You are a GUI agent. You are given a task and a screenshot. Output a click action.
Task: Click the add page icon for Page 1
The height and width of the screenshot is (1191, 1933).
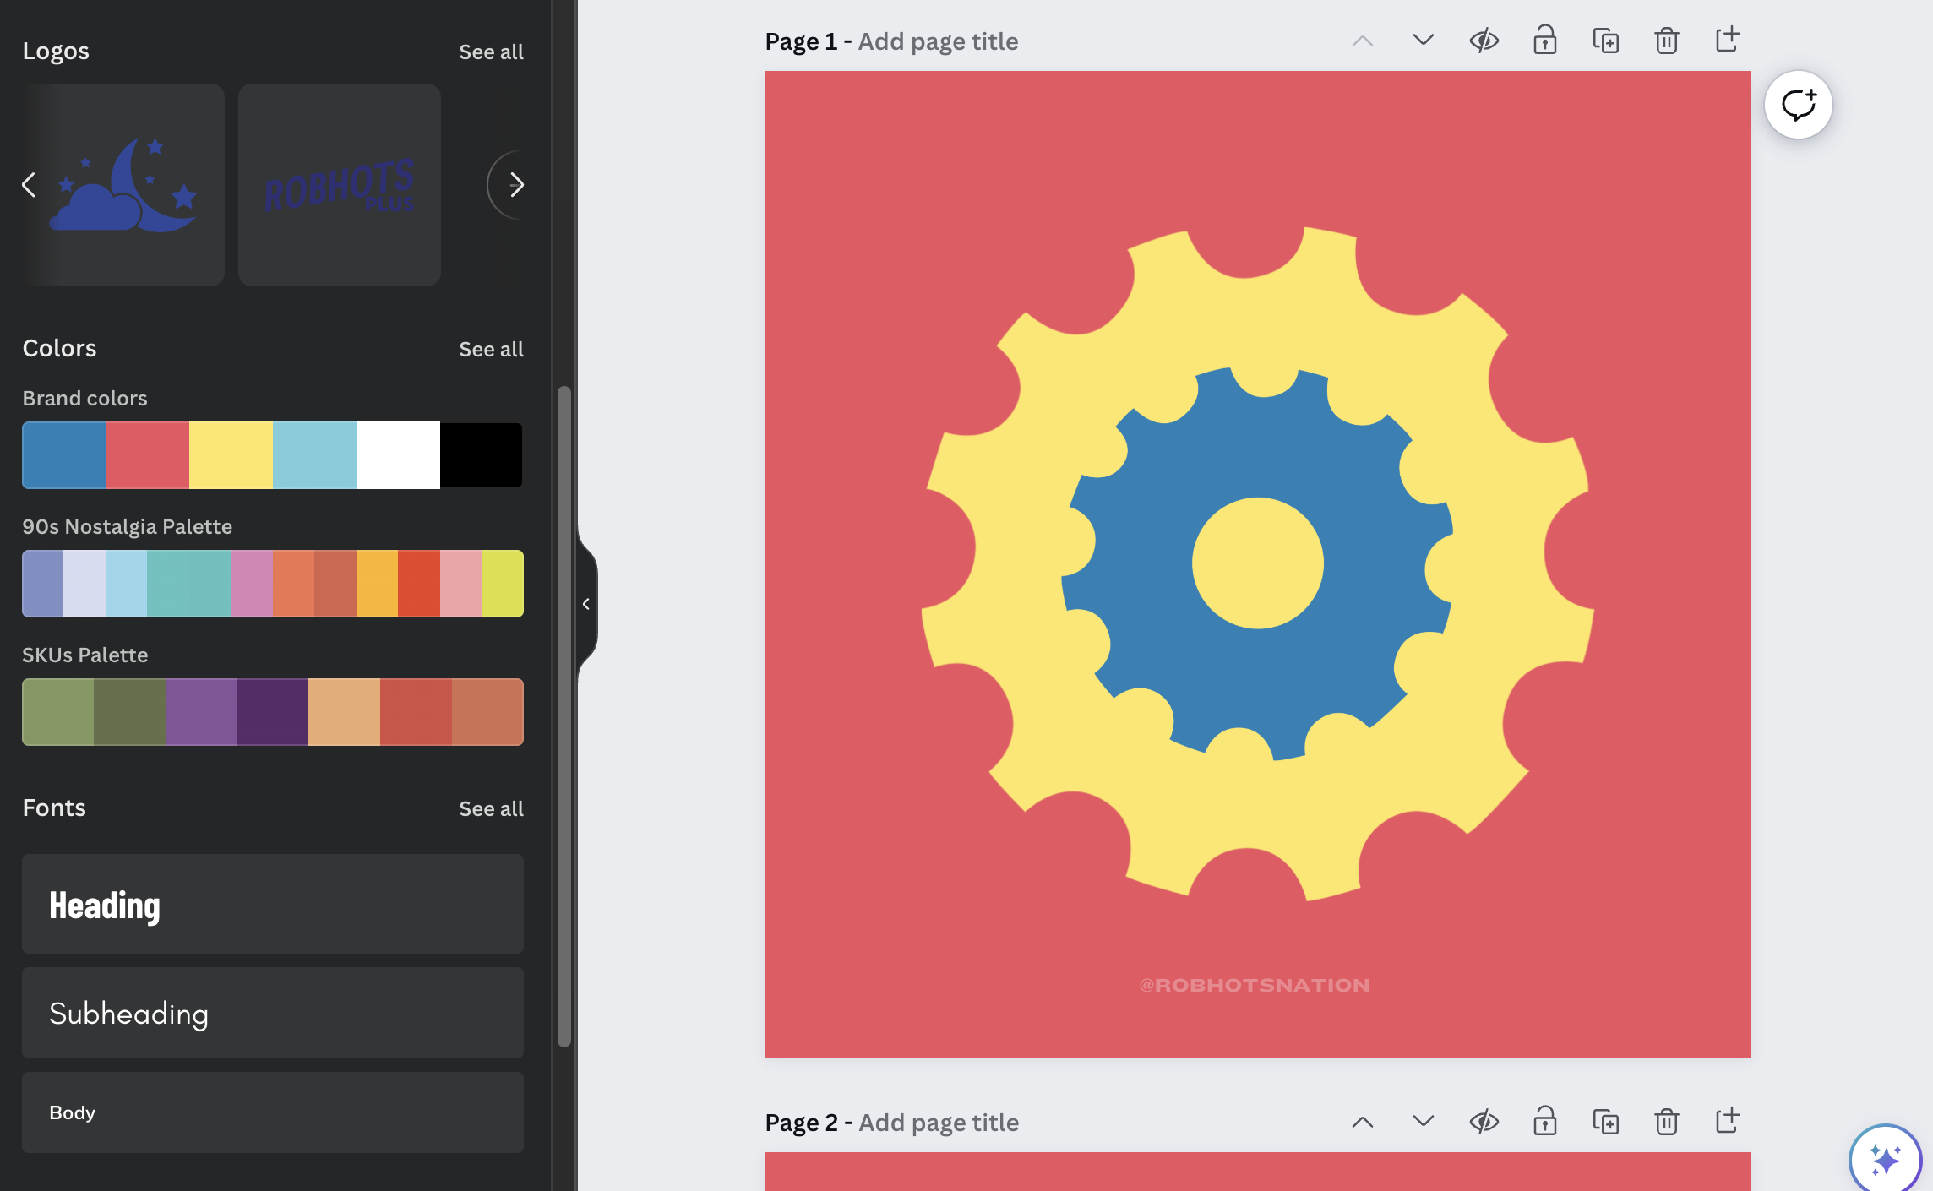coord(1727,41)
